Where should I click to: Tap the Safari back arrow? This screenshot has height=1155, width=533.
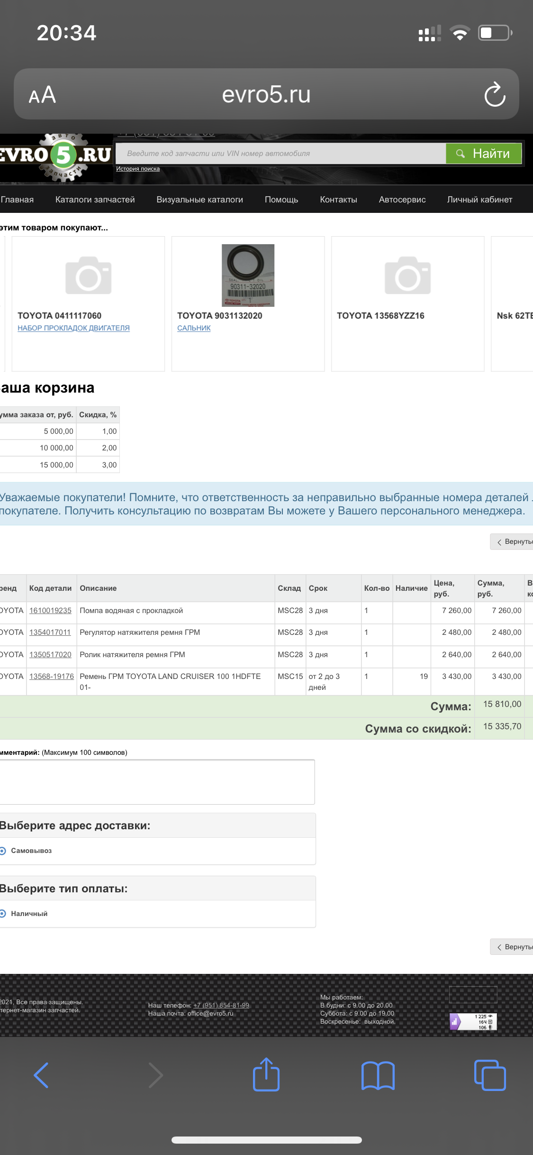[x=41, y=1075]
